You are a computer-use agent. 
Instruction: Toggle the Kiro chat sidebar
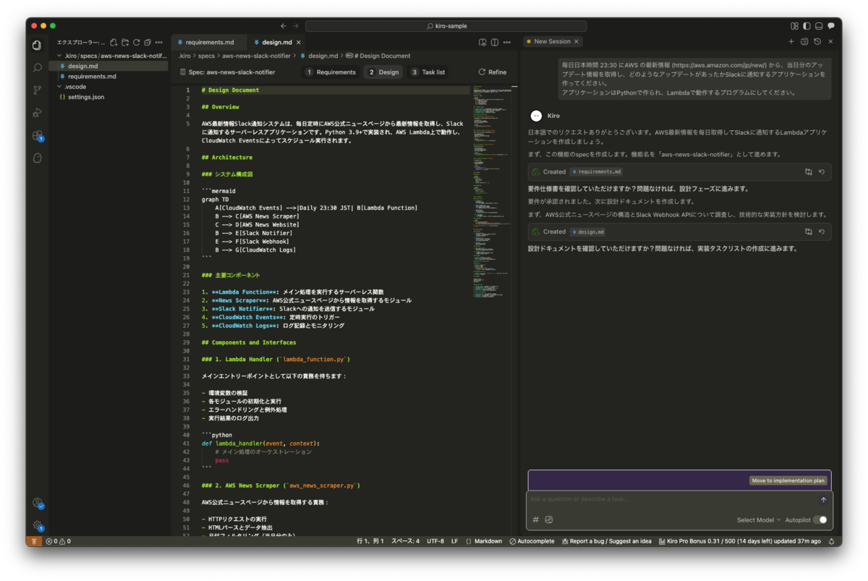click(x=831, y=26)
